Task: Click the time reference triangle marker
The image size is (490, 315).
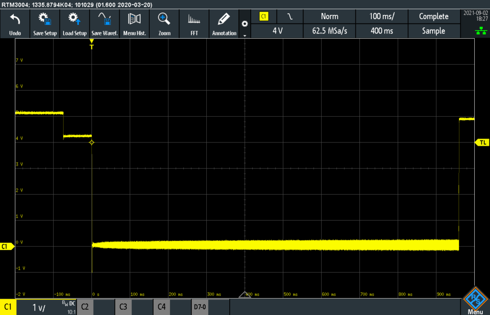Action: click(x=245, y=294)
